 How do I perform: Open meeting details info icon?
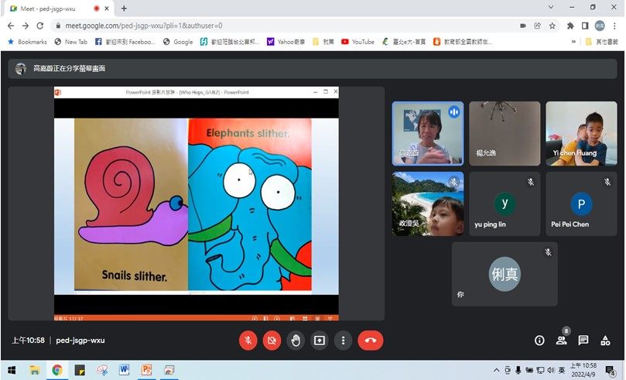coord(539,341)
